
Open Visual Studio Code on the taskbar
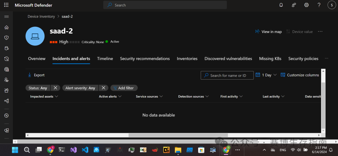point(85,150)
